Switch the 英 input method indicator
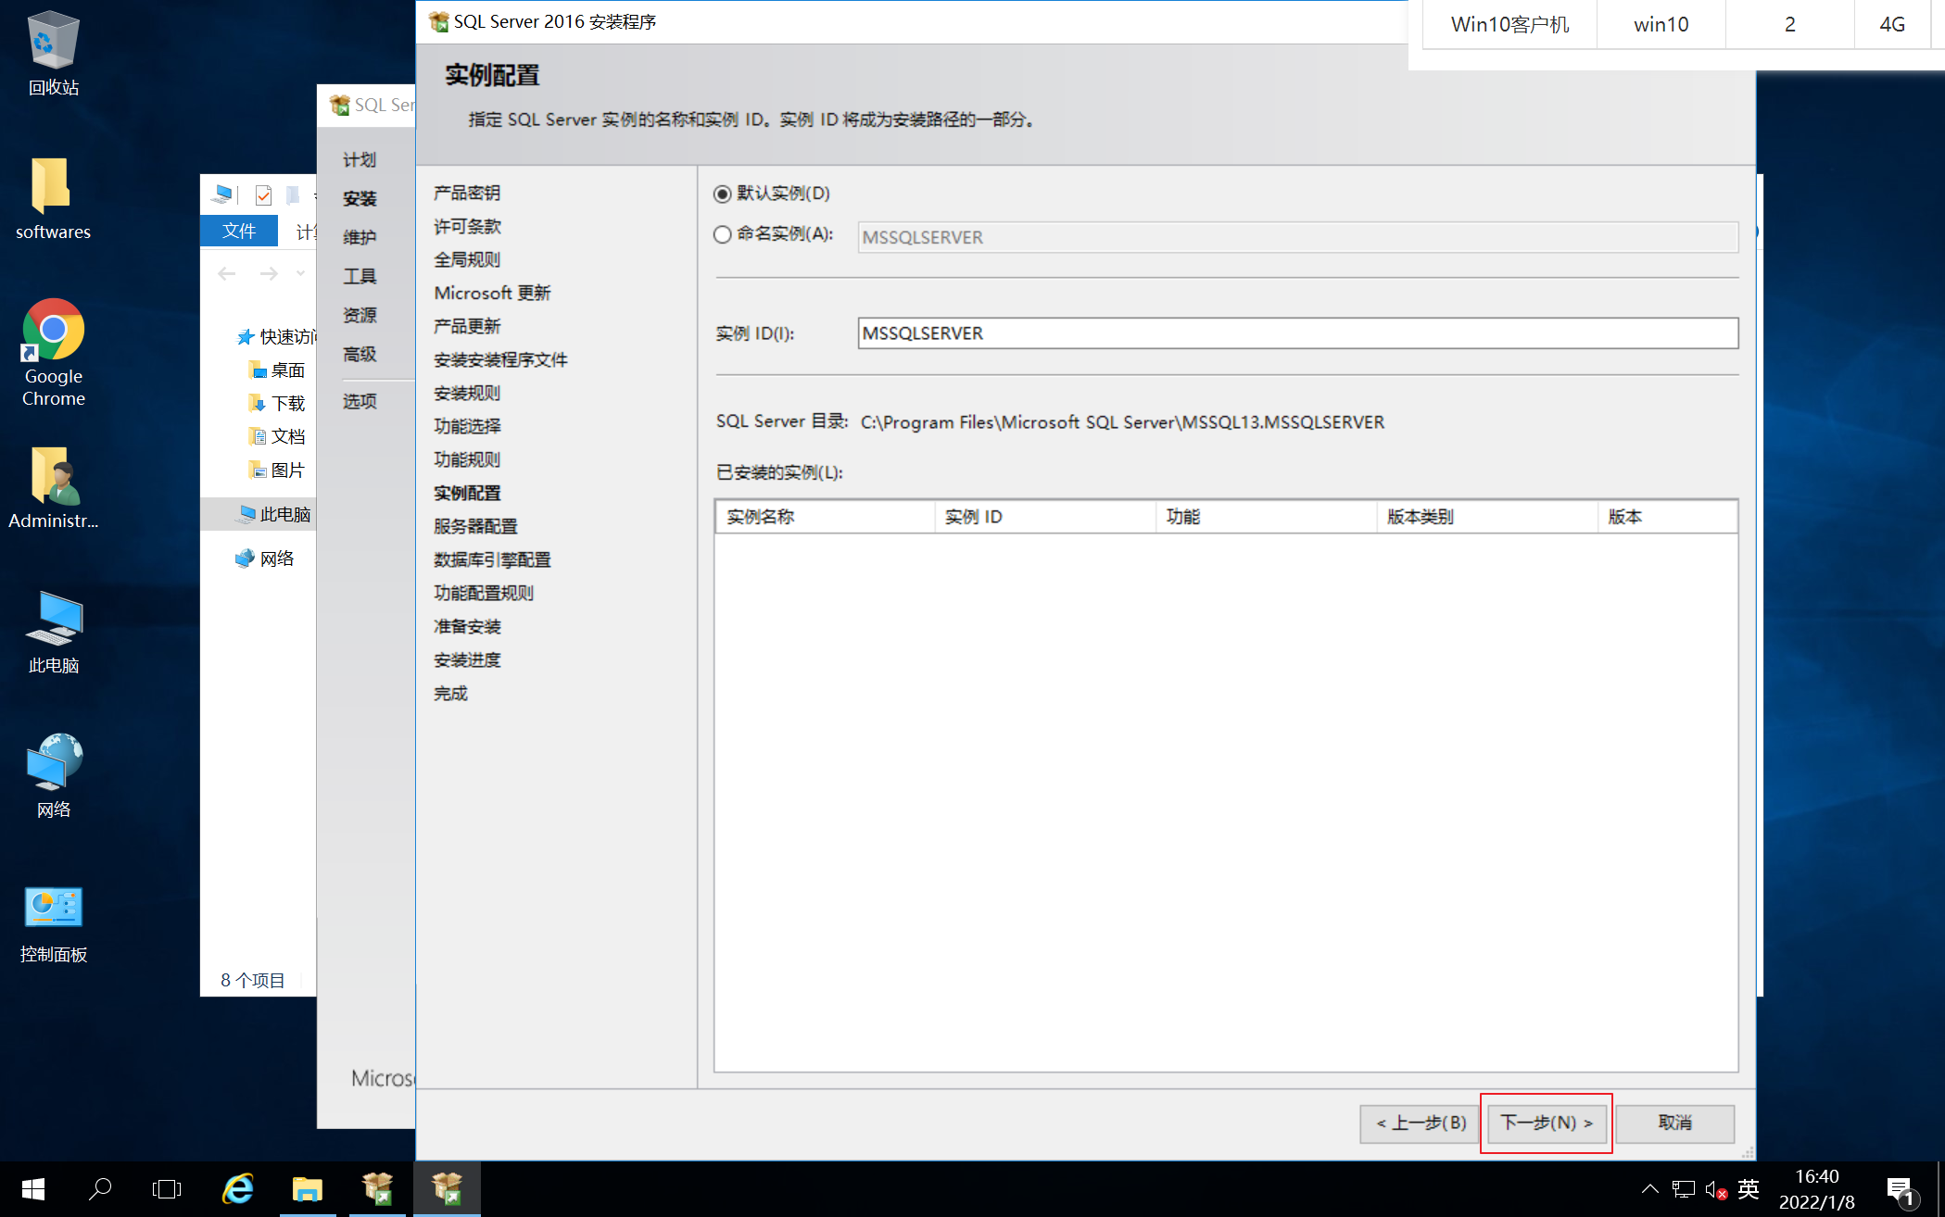The width and height of the screenshot is (1945, 1217). (1749, 1189)
